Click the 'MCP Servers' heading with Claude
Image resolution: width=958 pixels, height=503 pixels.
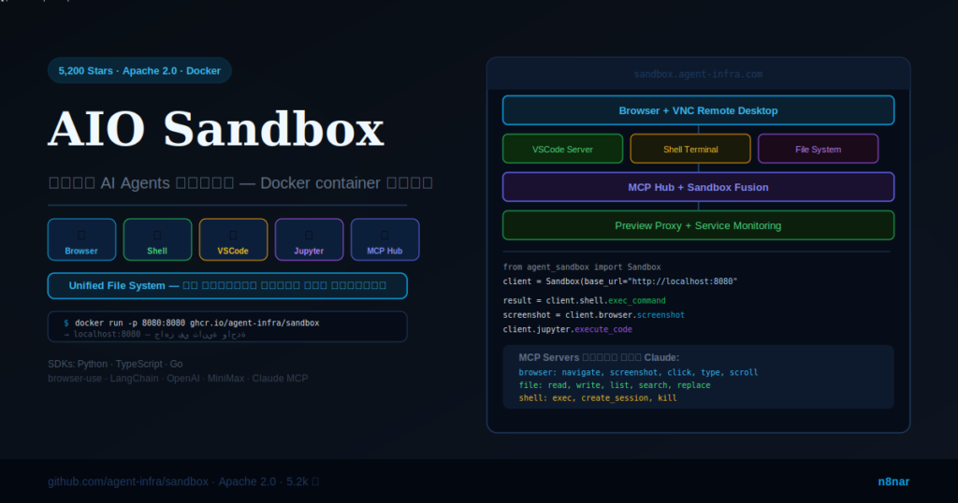point(599,358)
